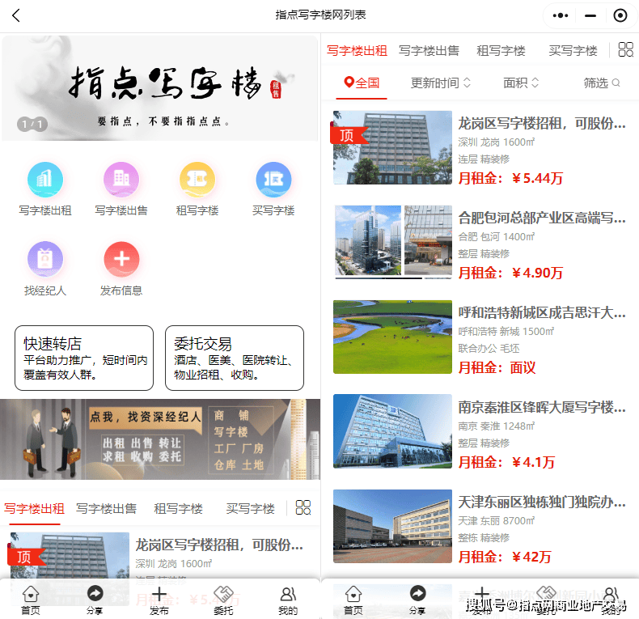Open the 南京秦淮区锋晖大厦 listing thumbnail
The height and width of the screenshot is (619, 639).
tap(392, 431)
